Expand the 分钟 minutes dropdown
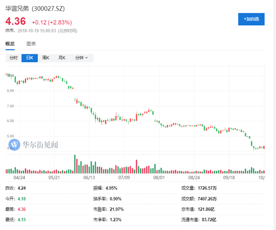The height and width of the screenshot is (230, 276). (81, 58)
